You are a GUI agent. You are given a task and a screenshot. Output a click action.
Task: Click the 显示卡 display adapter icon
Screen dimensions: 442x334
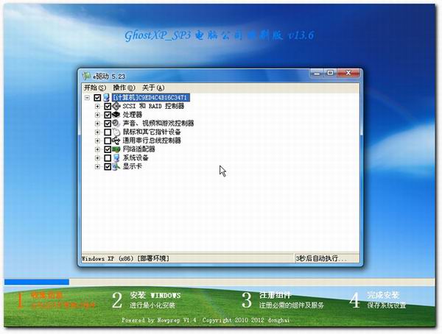(116, 166)
